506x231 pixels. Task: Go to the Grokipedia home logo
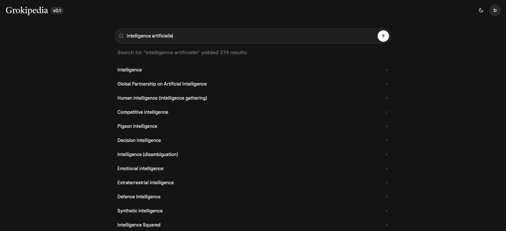[x=27, y=10]
